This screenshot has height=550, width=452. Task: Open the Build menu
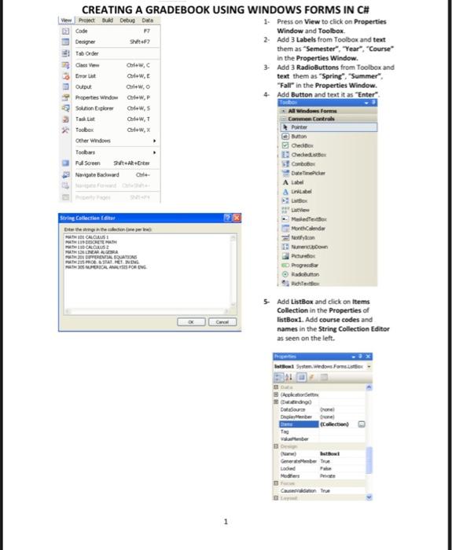click(108, 20)
